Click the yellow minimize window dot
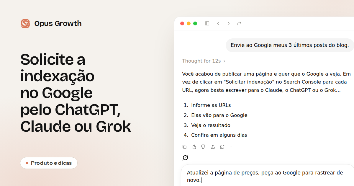354x186 pixels. click(189, 23)
